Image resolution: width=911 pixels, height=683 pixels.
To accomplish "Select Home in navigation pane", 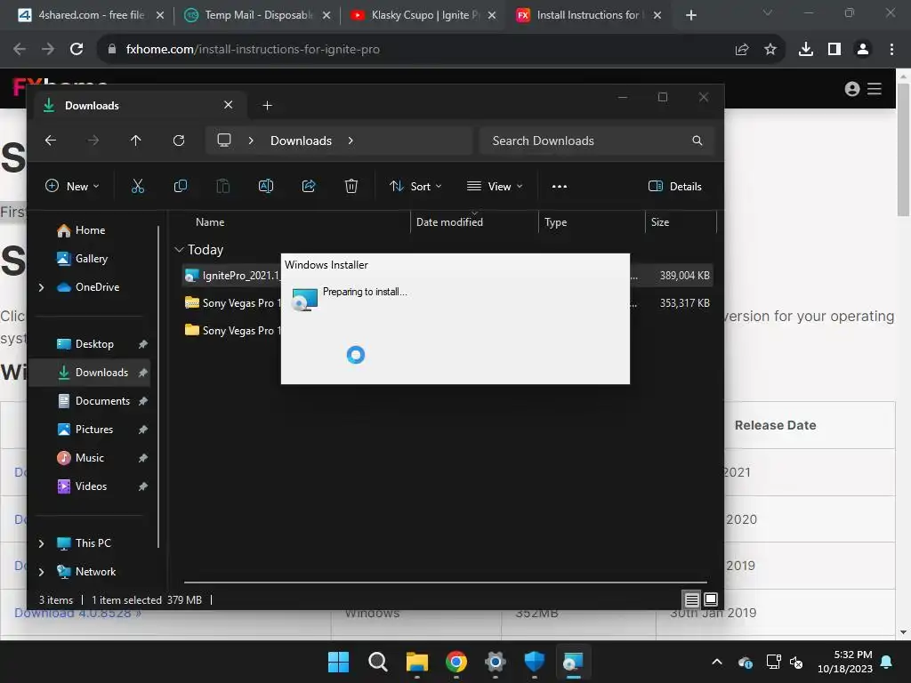I will click(x=90, y=230).
